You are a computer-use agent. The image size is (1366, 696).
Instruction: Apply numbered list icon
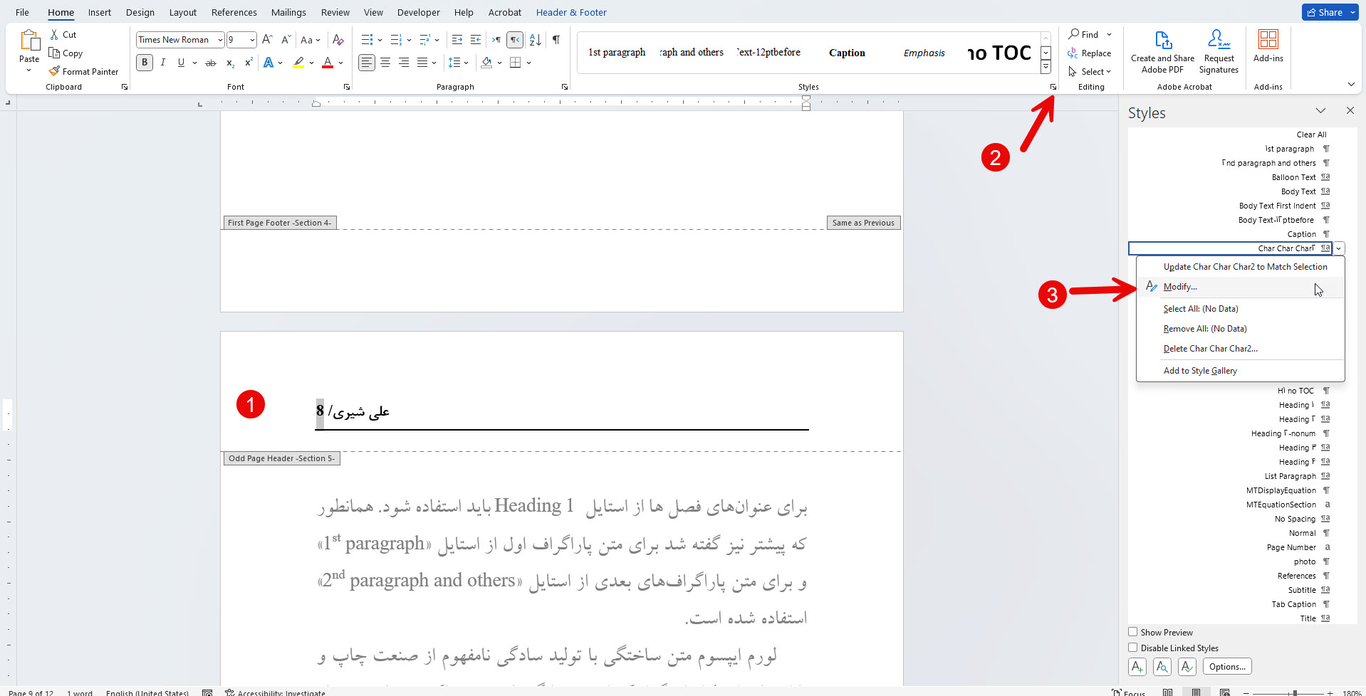tap(397, 40)
